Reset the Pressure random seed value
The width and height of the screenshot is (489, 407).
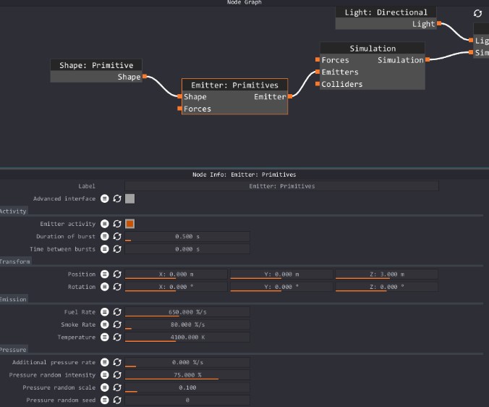tap(117, 400)
